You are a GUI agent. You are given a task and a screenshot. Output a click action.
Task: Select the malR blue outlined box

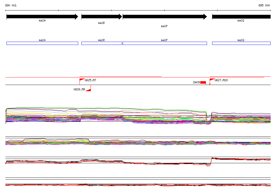[102, 43]
